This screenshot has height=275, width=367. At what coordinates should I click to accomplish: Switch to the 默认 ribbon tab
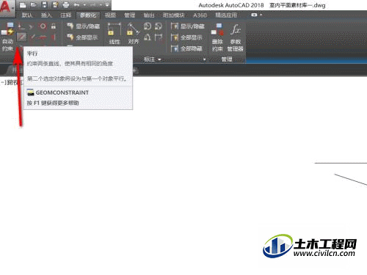click(x=27, y=15)
